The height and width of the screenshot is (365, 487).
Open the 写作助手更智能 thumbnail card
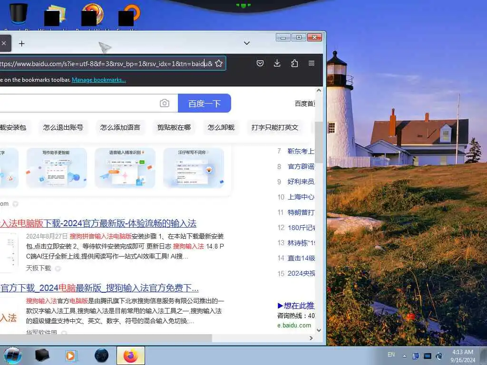(56, 168)
